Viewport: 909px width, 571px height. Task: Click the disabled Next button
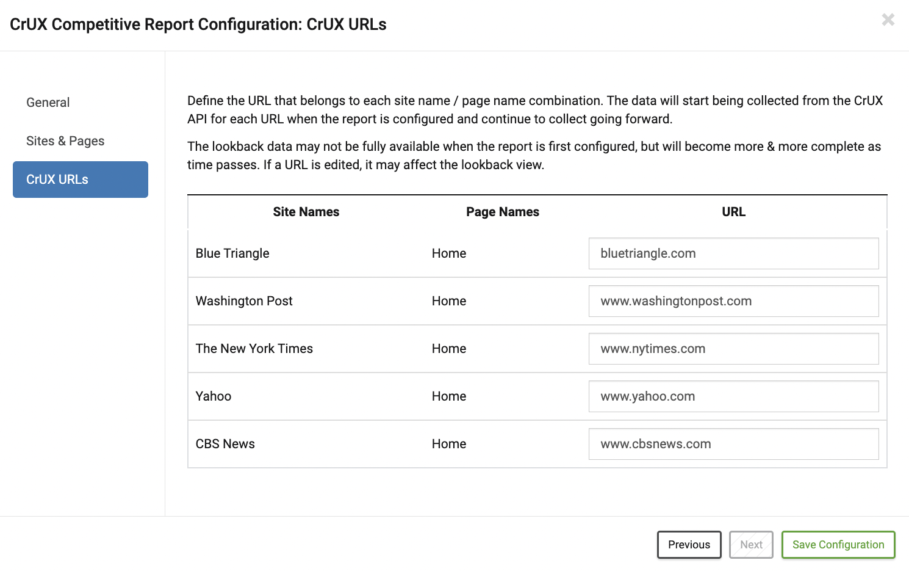click(x=751, y=545)
